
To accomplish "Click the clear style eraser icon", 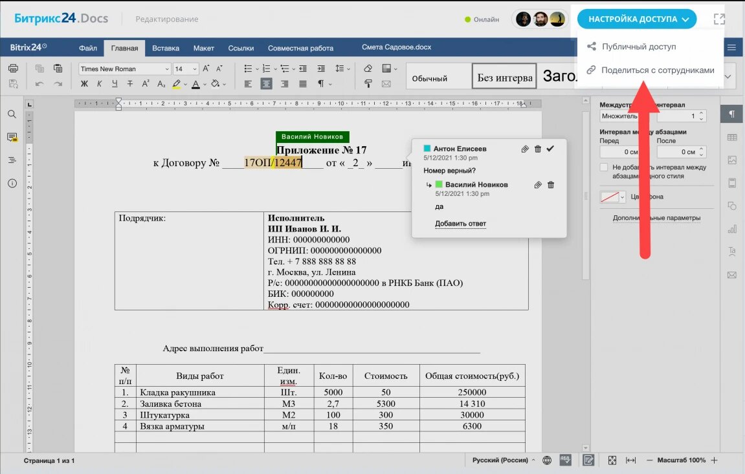I will click(x=368, y=69).
